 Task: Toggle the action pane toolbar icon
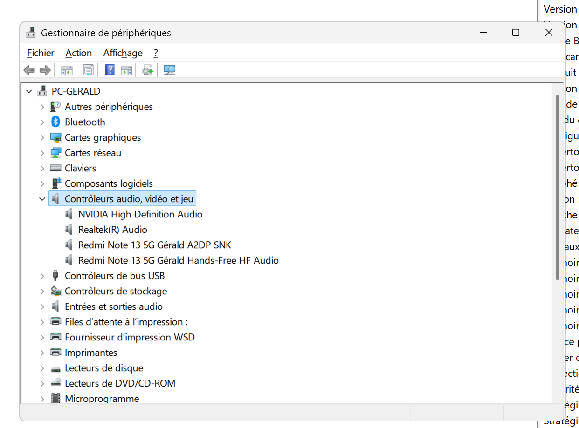[126, 70]
